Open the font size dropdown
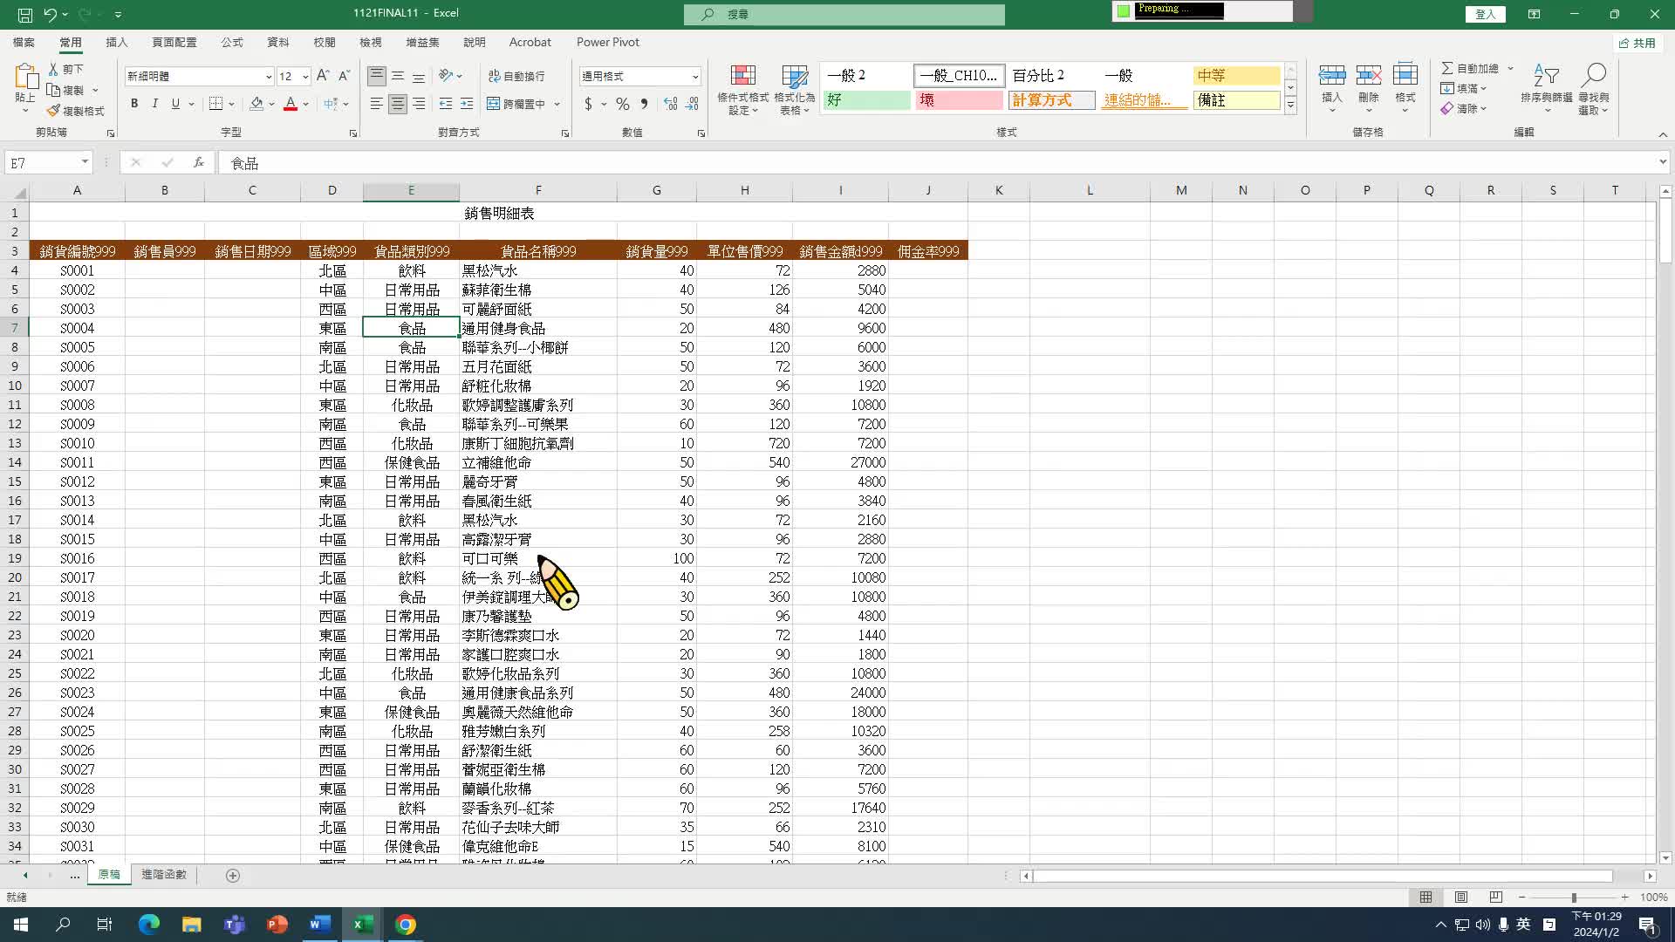 coord(305,77)
